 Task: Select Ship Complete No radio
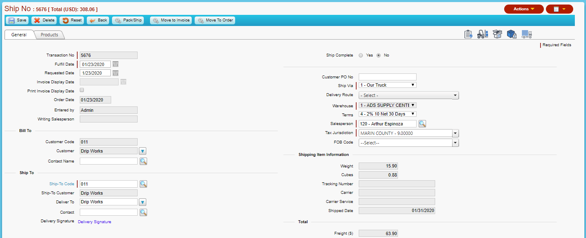point(379,55)
